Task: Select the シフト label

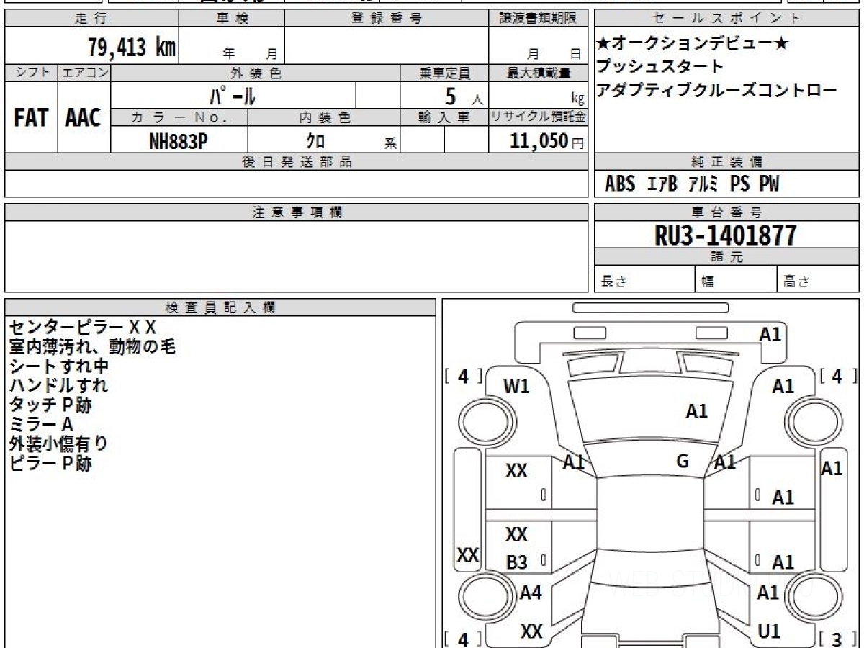Action: (x=31, y=73)
